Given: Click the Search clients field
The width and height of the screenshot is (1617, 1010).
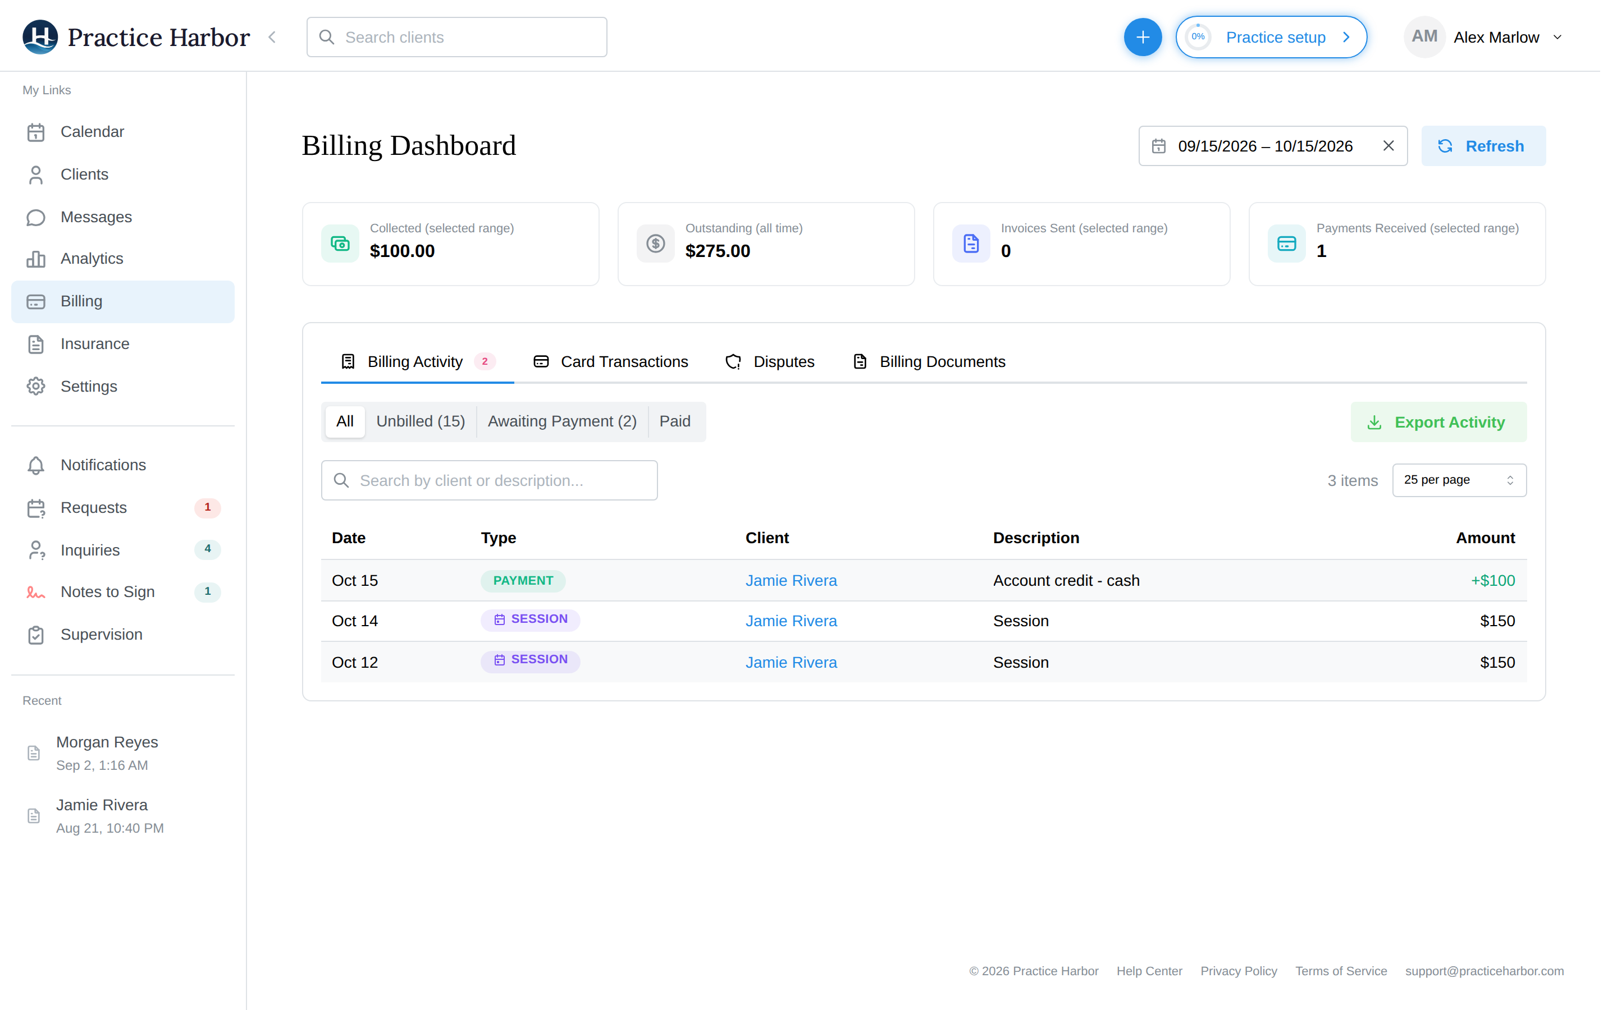Looking at the screenshot, I should pyautogui.click(x=457, y=38).
